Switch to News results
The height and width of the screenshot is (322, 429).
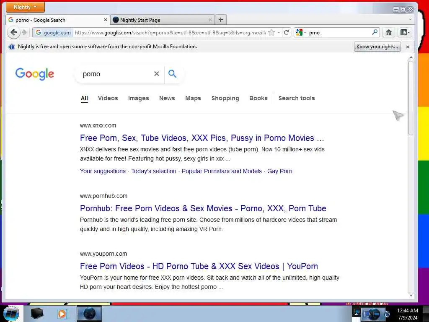coord(167,98)
